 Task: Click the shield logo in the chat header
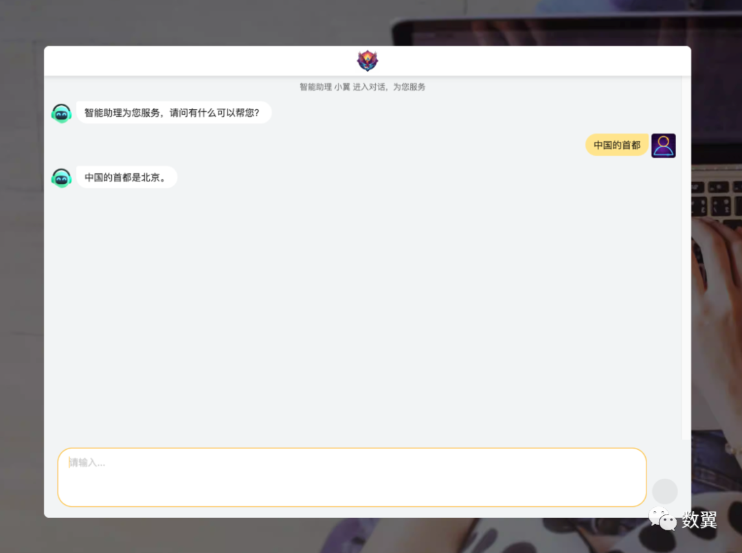pos(367,60)
